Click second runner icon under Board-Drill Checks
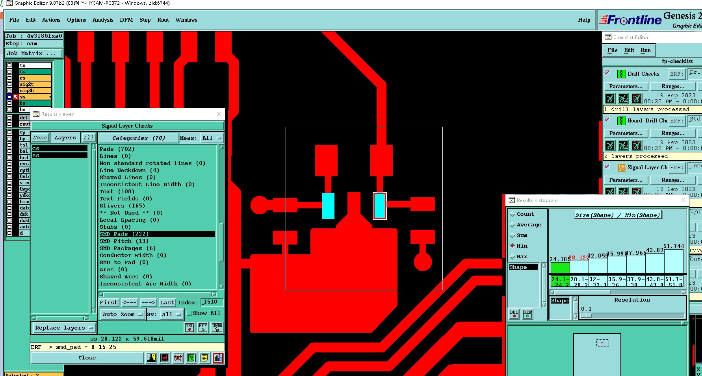This screenshot has width=702, height=376. pyautogui.click(x=623, y=145)
